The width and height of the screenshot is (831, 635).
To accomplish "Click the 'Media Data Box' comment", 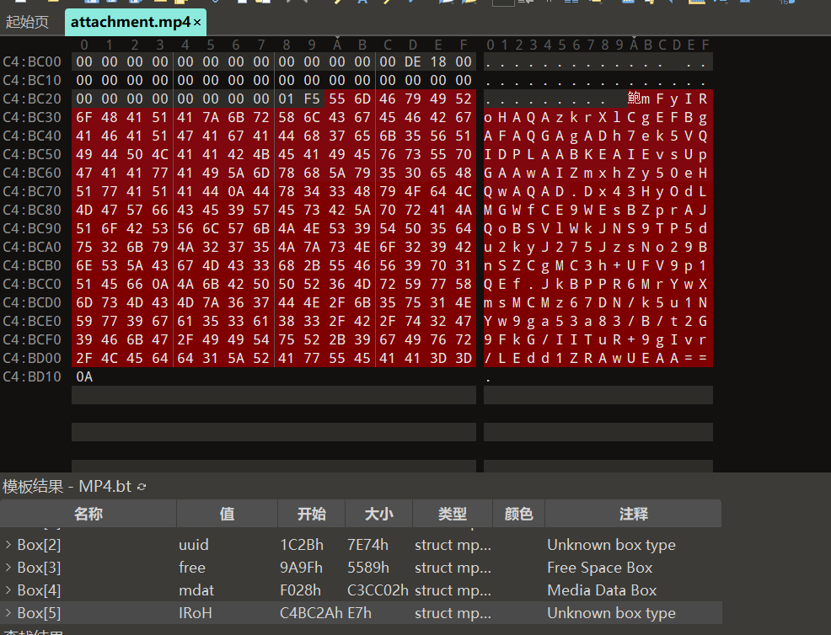I will coord(602,590).
